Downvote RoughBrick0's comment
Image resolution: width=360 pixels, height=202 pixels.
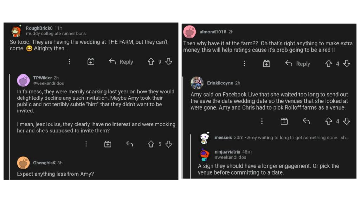tap(168, 62)
